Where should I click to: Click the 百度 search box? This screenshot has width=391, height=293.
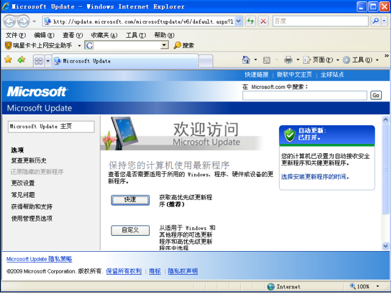click(x=320, y=21)
